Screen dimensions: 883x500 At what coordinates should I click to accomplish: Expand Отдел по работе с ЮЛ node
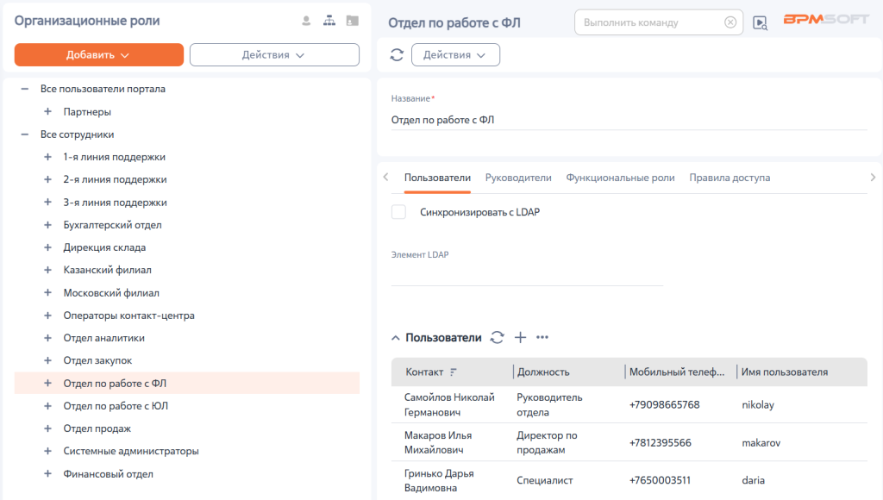pyautogui.click(x=48, y=406)
